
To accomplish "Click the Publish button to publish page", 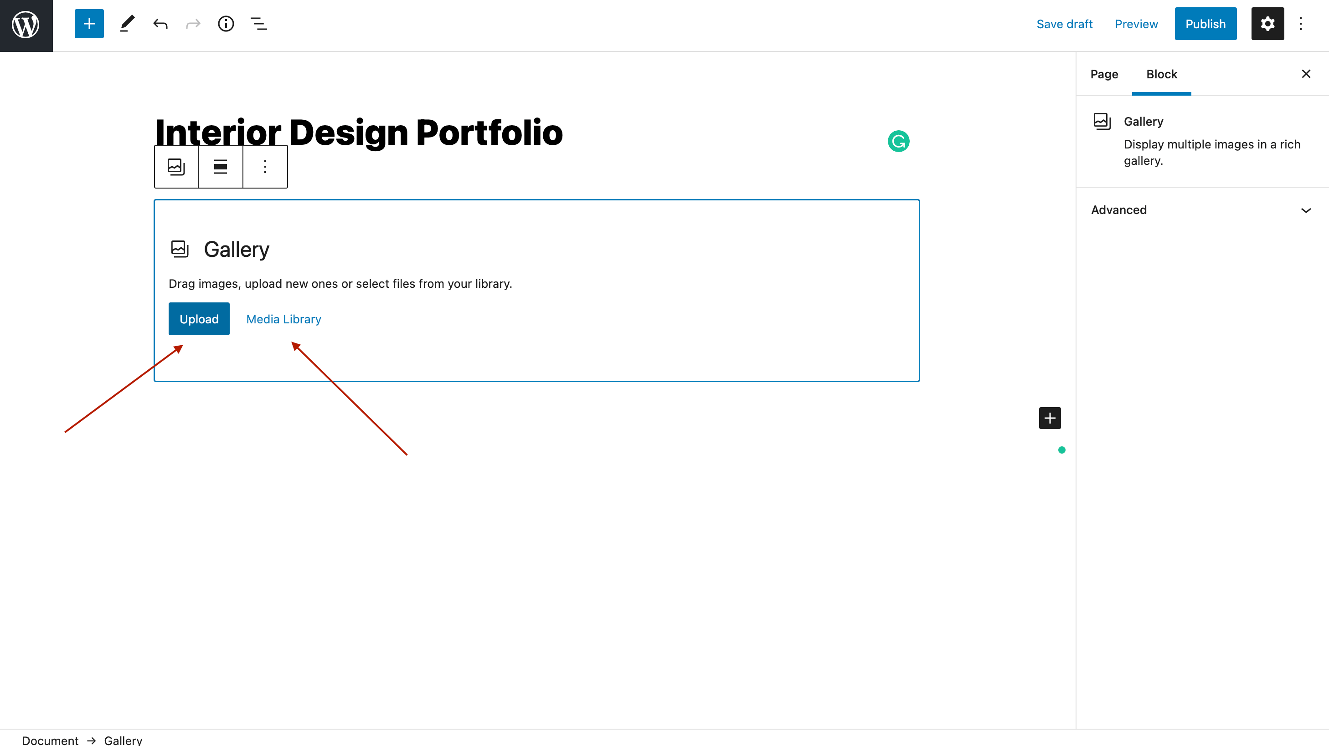I will 1206,24.
